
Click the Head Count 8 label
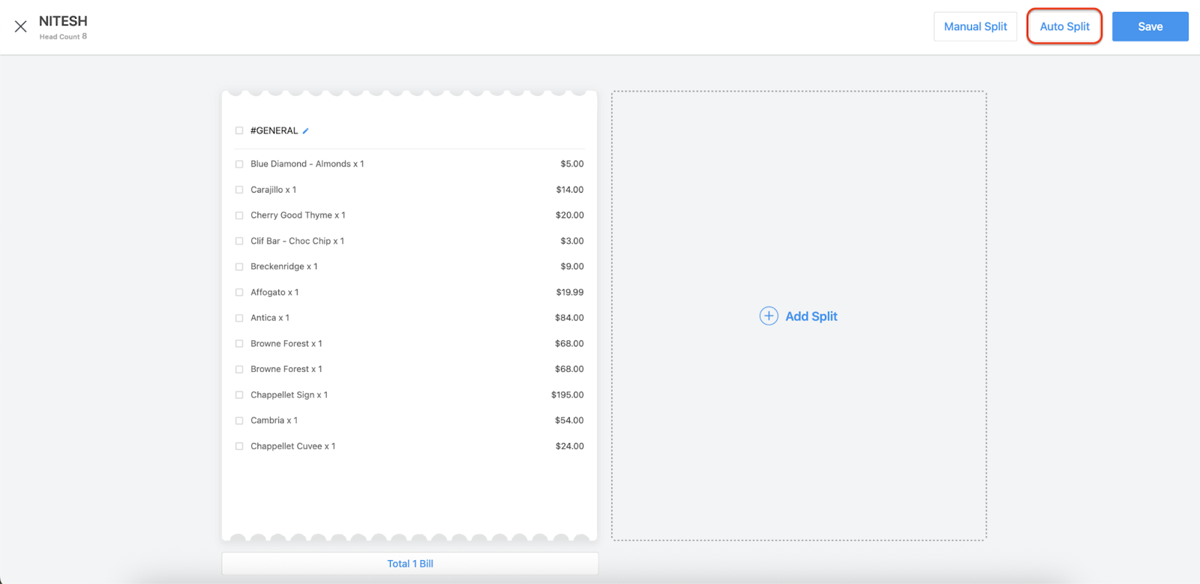[x=63, y=37]
